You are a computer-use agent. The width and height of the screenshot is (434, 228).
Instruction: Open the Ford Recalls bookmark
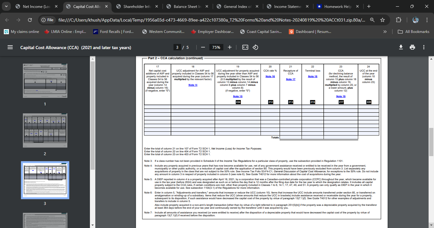[113, 32]
